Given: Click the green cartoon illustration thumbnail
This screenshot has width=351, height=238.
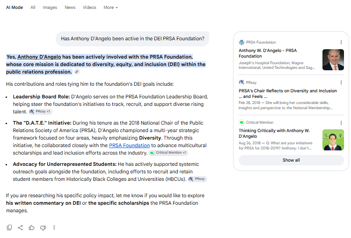Looking at the screenshot, I should click(333, 140).
